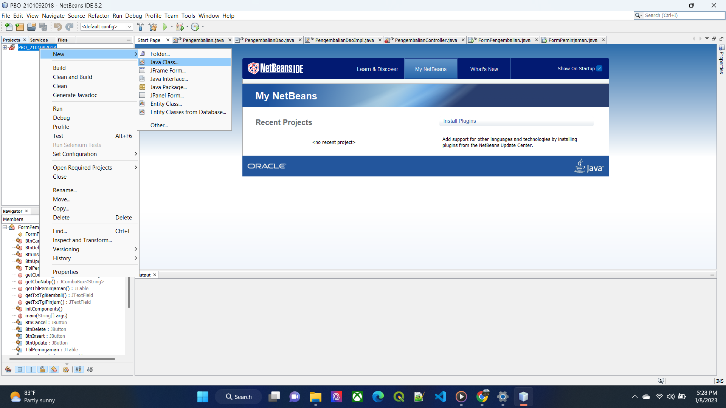Click the Debug Project toolbar icon
Image resolution: width=726 pixels, height=408 pixels.
(x=180, y=27)
